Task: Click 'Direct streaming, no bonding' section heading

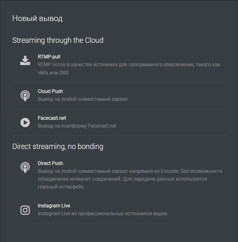Action: 58,147
